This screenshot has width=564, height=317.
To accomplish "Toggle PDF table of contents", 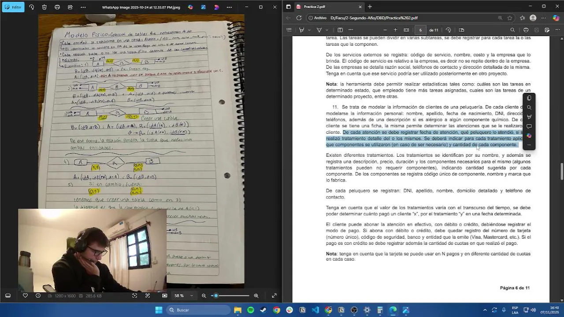I will 289,30.
